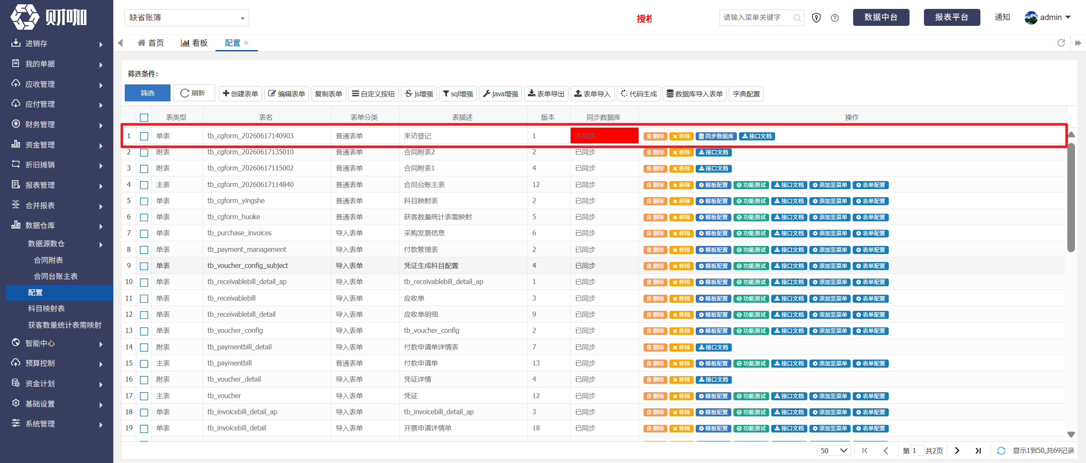Go to the last page of results
This screenshot has width=1086, height=463.
[978, 451]
